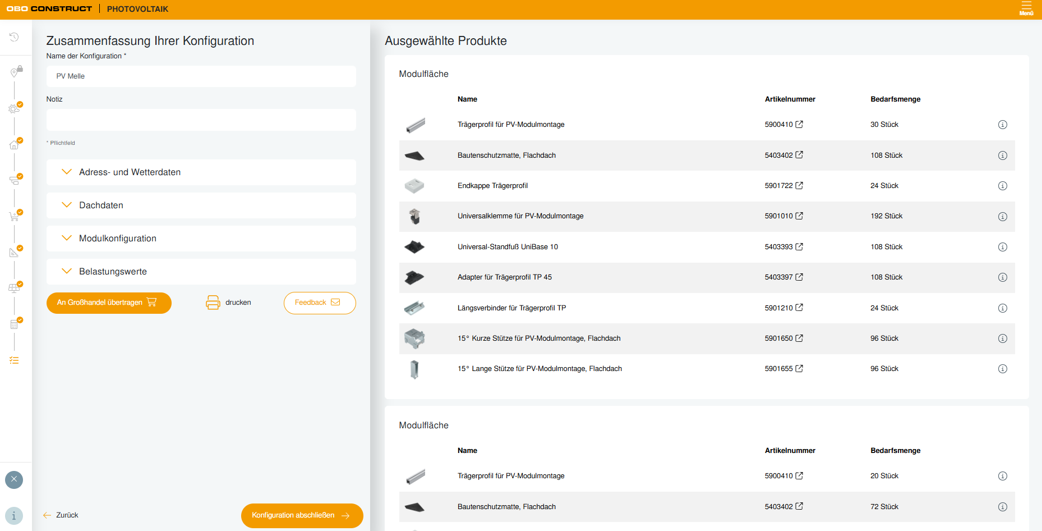Click the round info button at bottom left
This screenshot has height=531, width=1042.
point(14,516)
